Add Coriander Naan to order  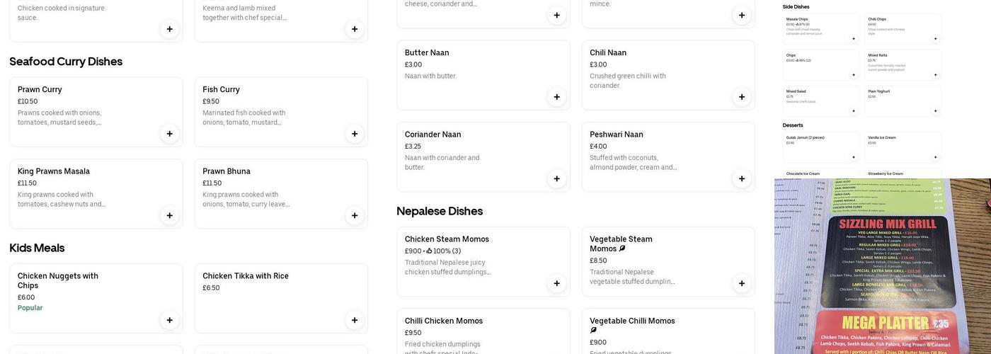[556, 178]
